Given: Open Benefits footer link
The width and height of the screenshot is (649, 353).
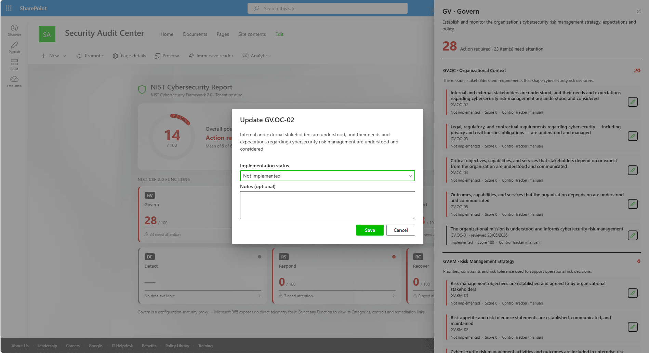Looking at the screenshot, I should pyautogui.click(x=149, y=346).
